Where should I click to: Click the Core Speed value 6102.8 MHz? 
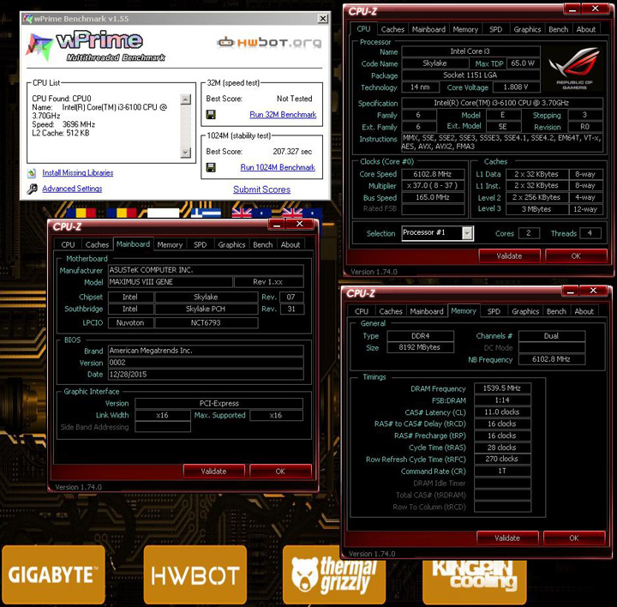pos(433,174)
